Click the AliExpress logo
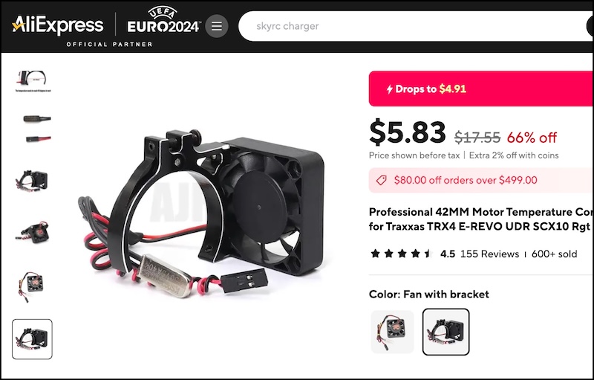The width and height of the screenshot is (594, 380). (58, 25)
